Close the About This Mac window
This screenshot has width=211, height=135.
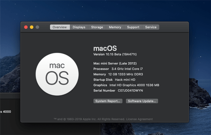pos(26,27)
